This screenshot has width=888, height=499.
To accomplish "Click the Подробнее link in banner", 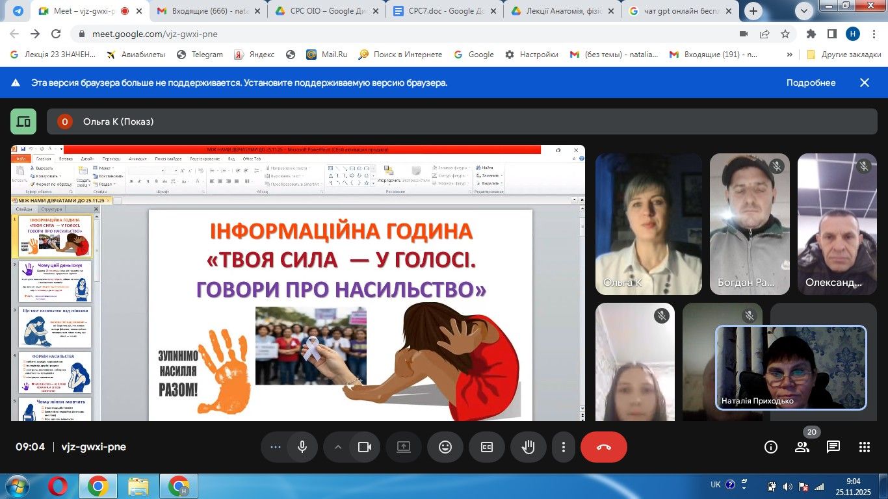I will (x=811, y=83).
